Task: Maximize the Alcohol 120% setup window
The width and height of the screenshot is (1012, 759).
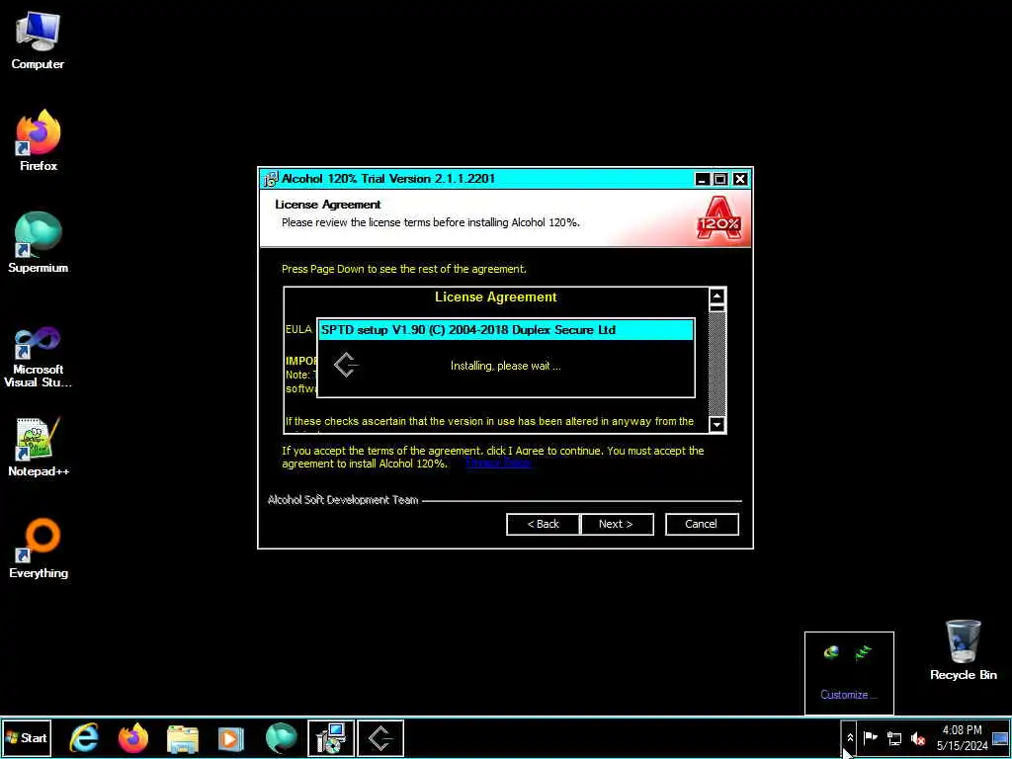Action: pos(720,180)
